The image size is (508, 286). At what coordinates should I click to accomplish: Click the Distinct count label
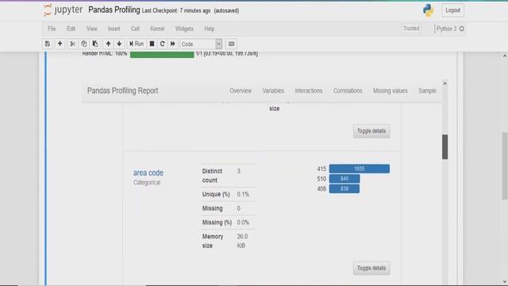tap(212, 176)
